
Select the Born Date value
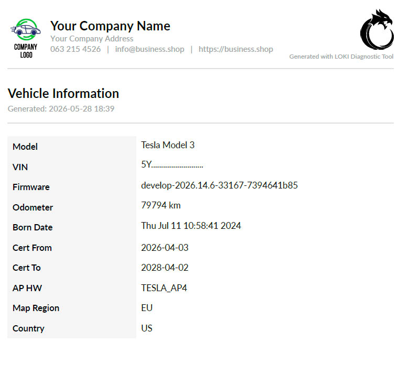(x=191, y=226)
